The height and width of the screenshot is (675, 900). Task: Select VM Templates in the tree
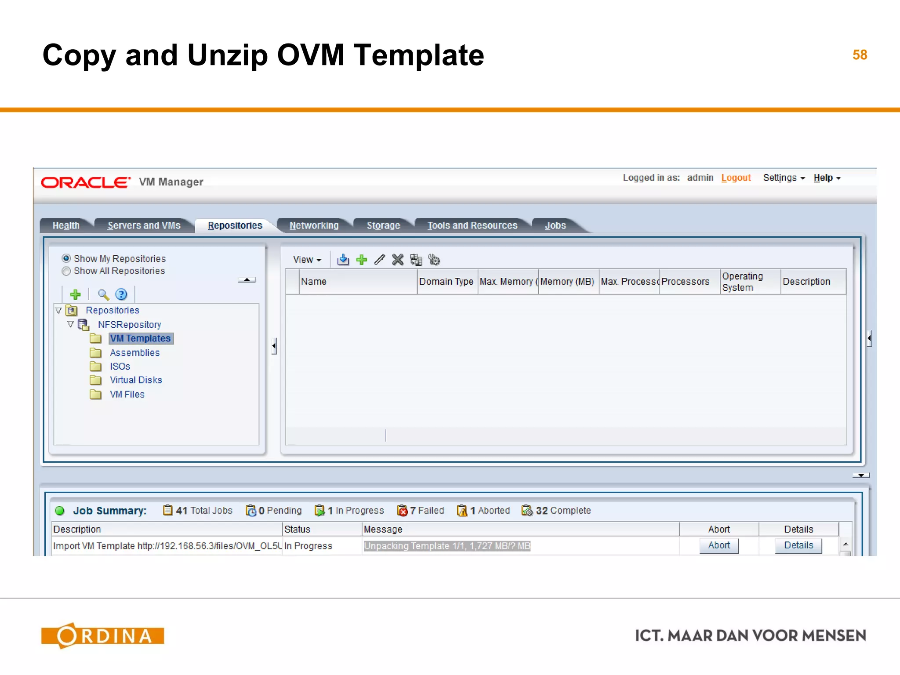point(141,338)
